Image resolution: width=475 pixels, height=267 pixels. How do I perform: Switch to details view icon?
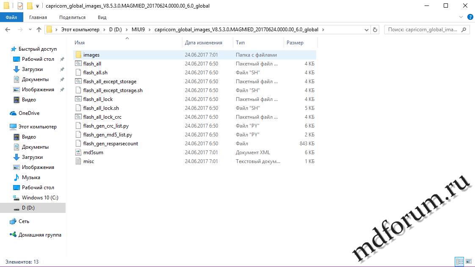(x=459, y=262)
